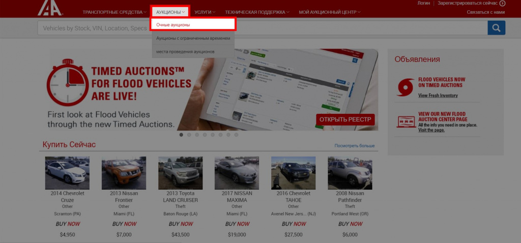Image resolution: width=521 pixels, height=243 pixels.
Task: Click the Объявления heading
Action: coord(417,59)
